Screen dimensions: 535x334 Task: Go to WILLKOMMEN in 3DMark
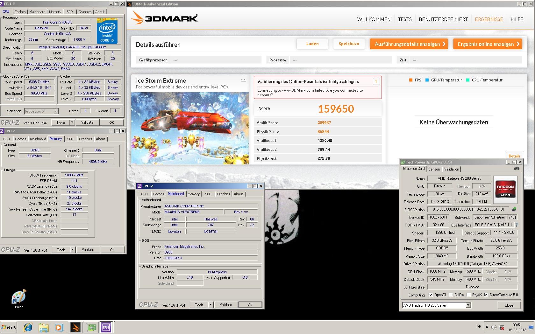374,19
